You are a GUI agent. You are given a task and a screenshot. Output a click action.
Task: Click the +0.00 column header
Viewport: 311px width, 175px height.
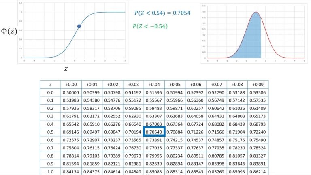pos(71,85)
